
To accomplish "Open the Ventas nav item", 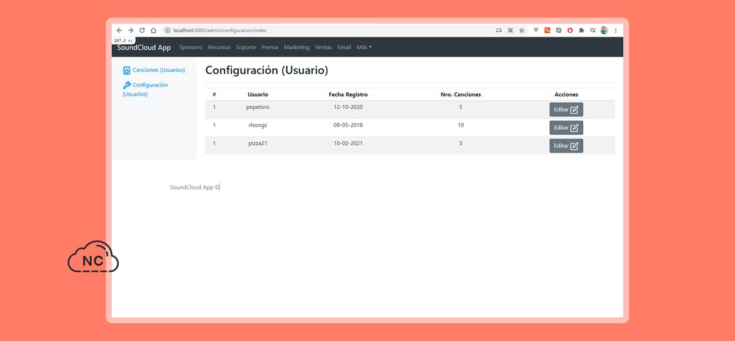I will click(323, 47).
